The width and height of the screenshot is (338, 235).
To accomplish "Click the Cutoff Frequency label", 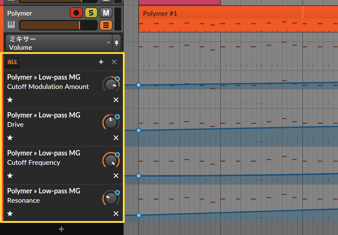I will click(33, 163).
